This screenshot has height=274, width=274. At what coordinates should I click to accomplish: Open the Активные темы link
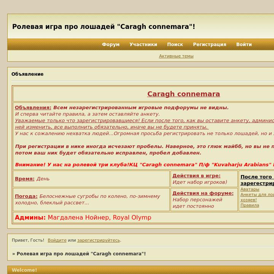click(176, 56)
